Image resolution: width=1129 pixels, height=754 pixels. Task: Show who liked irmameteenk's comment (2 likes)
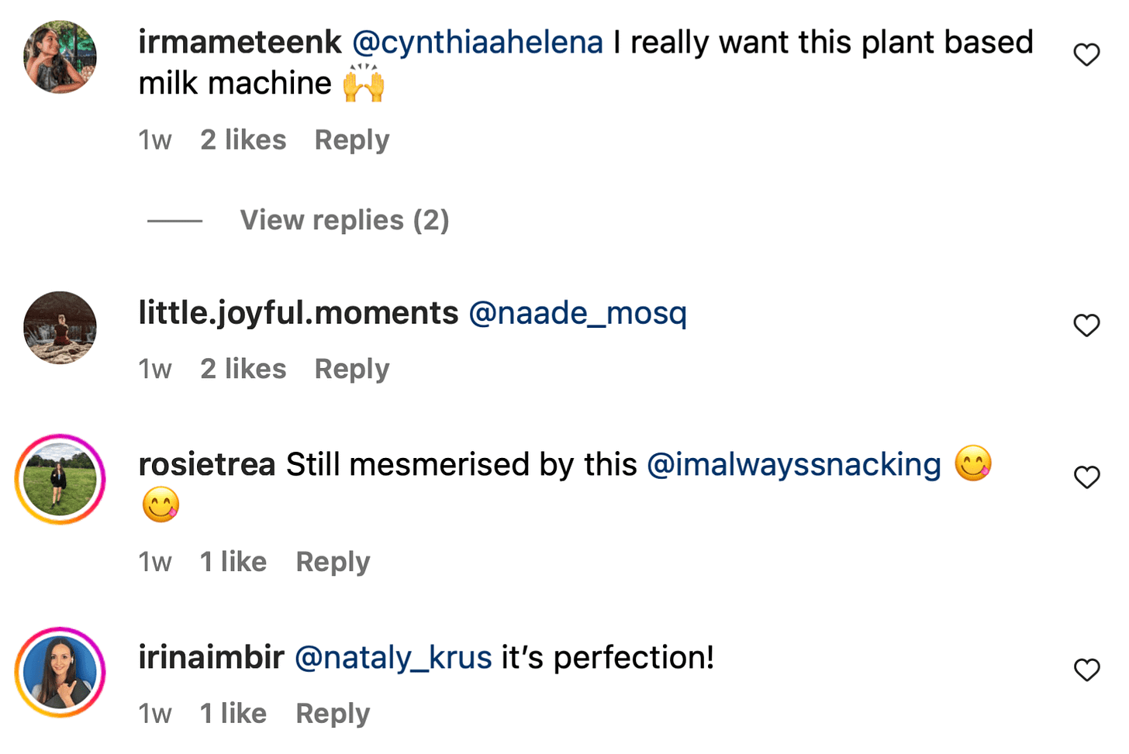point(243,140)
